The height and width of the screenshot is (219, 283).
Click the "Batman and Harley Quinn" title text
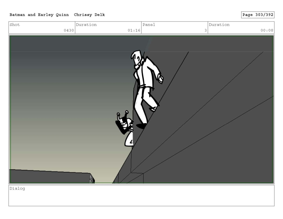tap(39, 15)
